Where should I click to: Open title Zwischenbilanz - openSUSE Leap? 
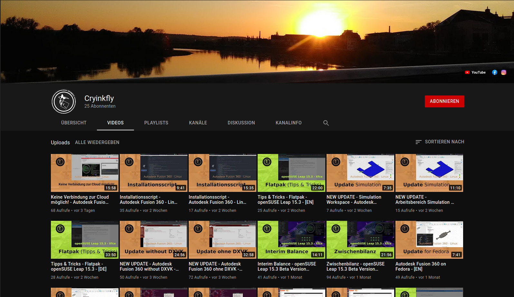[x=356, y=266]
